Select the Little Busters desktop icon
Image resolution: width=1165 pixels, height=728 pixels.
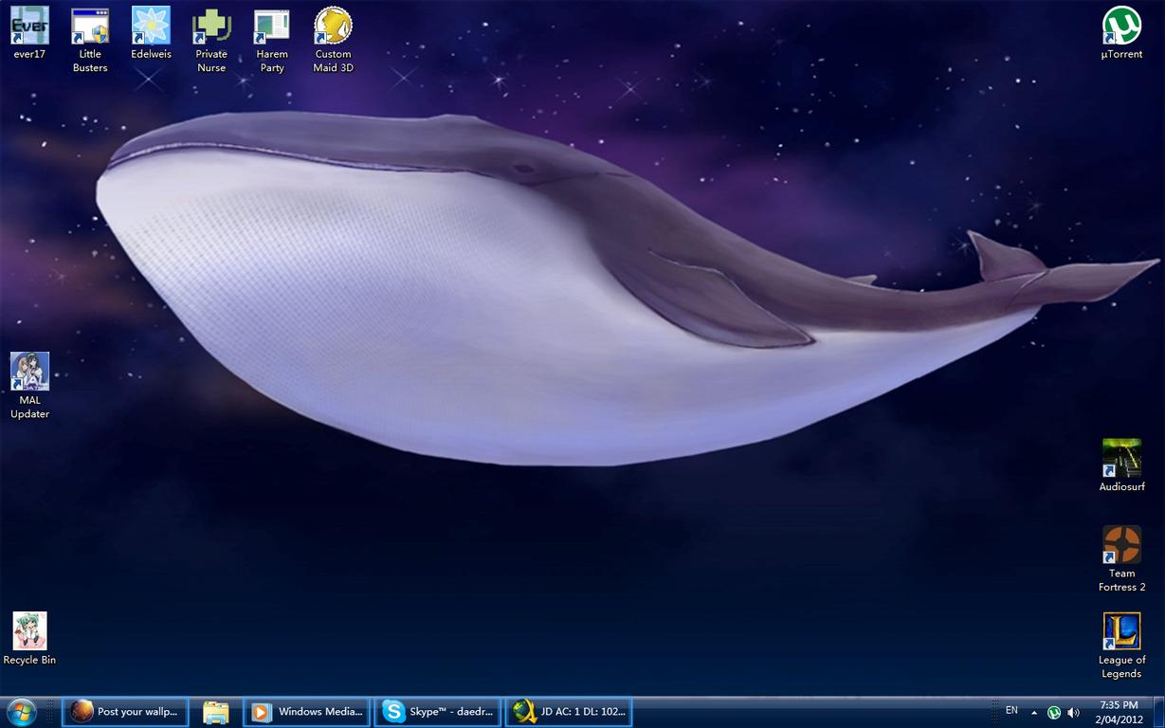90,27
